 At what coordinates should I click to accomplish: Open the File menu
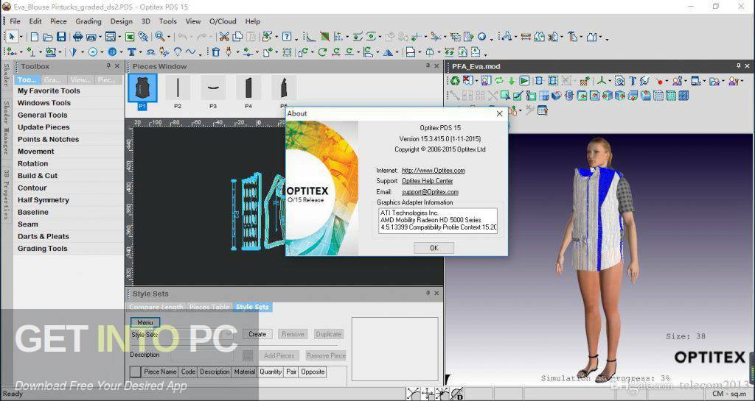(15, 21)
